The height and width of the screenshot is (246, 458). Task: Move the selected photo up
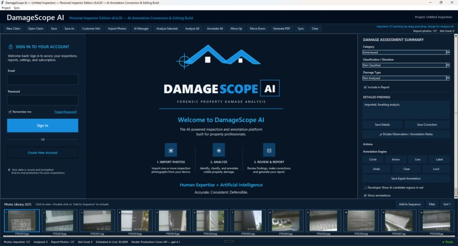point(236,28)
